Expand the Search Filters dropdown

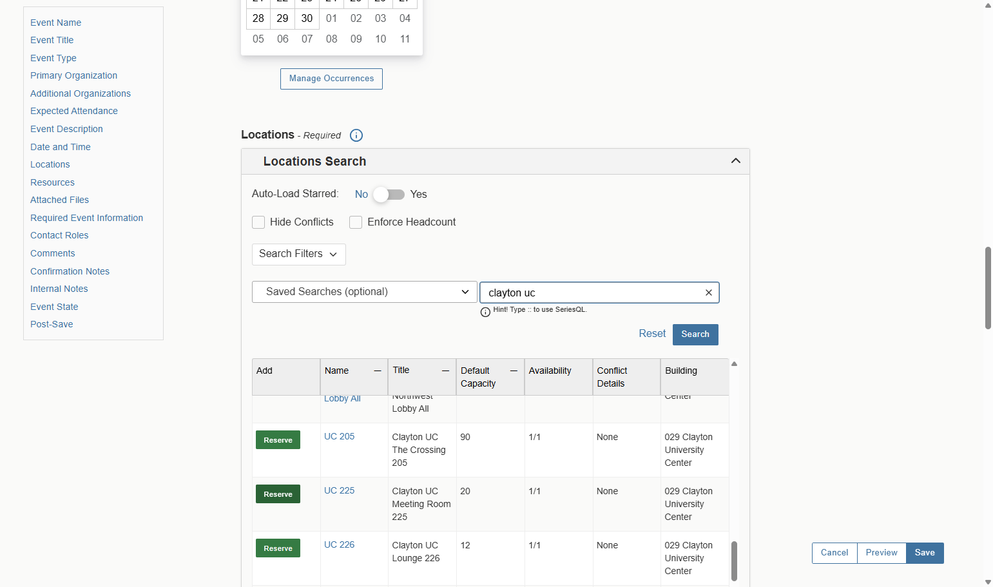tap(299, 255)
